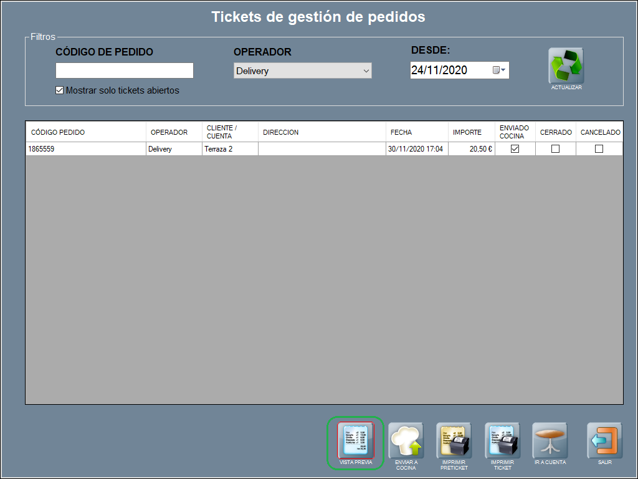Check the Cerrado box for order 1865559
The width and height of the screenshot is (638, 479).
[x=556, y=149]
